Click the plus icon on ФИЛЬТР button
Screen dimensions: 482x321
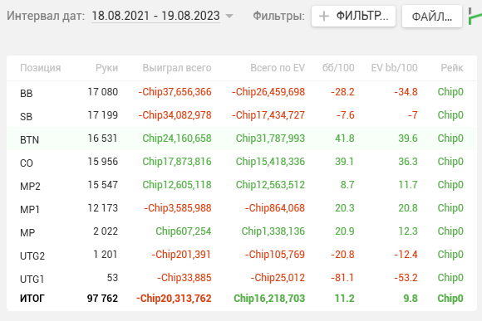click(x=324, y=16)
